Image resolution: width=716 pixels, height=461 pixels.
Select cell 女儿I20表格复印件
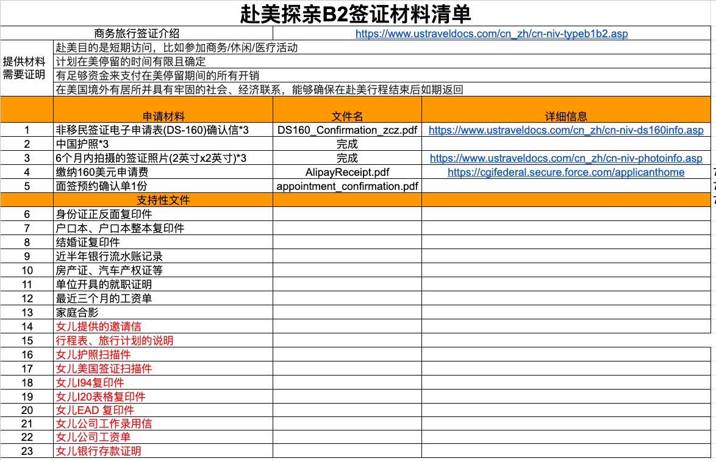(x=163, y=396)
